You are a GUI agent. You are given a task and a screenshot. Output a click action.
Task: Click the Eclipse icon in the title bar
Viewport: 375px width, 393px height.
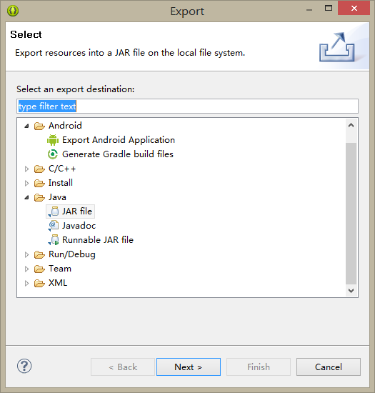(13, 11)
